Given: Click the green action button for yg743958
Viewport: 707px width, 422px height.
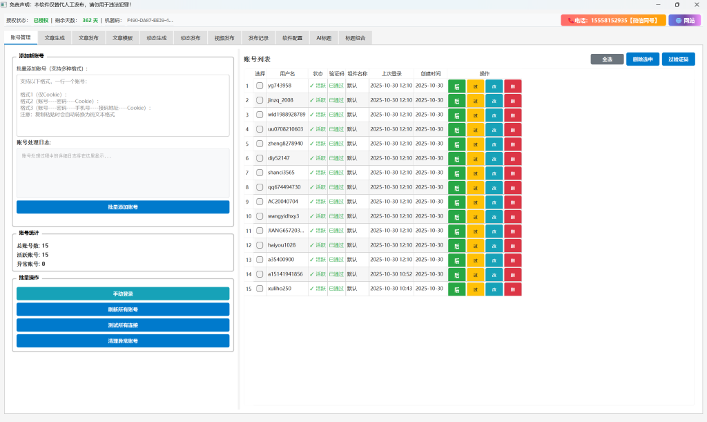Looking at the screenshot, I should pos(456,86).
